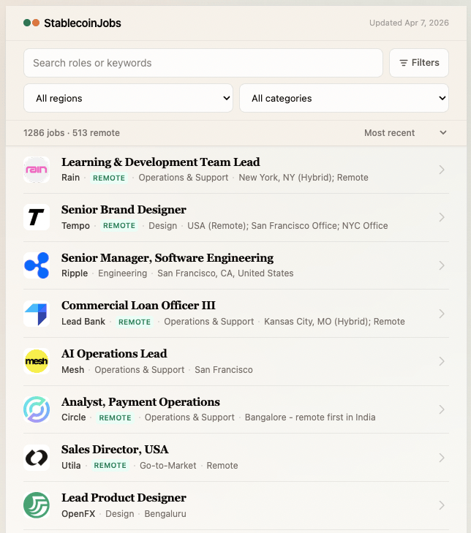Click the Utila company logo
The image size is (471, 533).
click(37, 458)
